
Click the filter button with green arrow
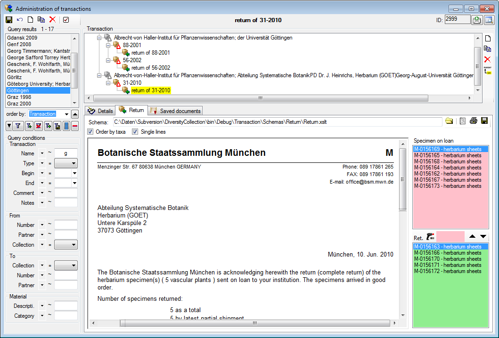(48, 126)
